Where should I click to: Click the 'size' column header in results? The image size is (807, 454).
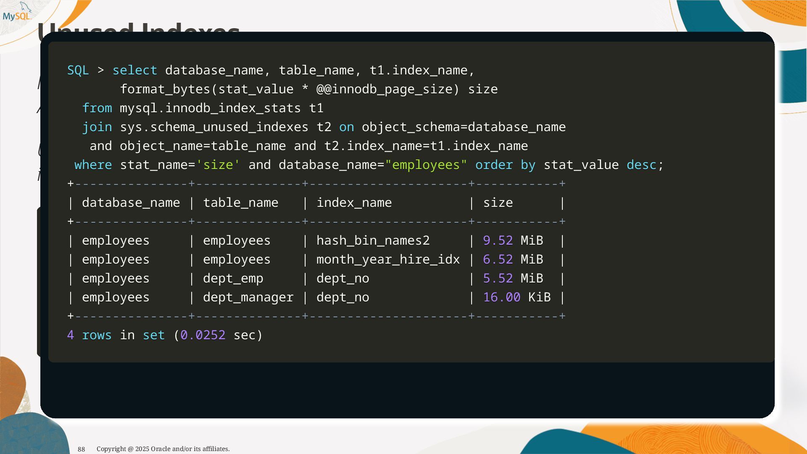(498, 203)
